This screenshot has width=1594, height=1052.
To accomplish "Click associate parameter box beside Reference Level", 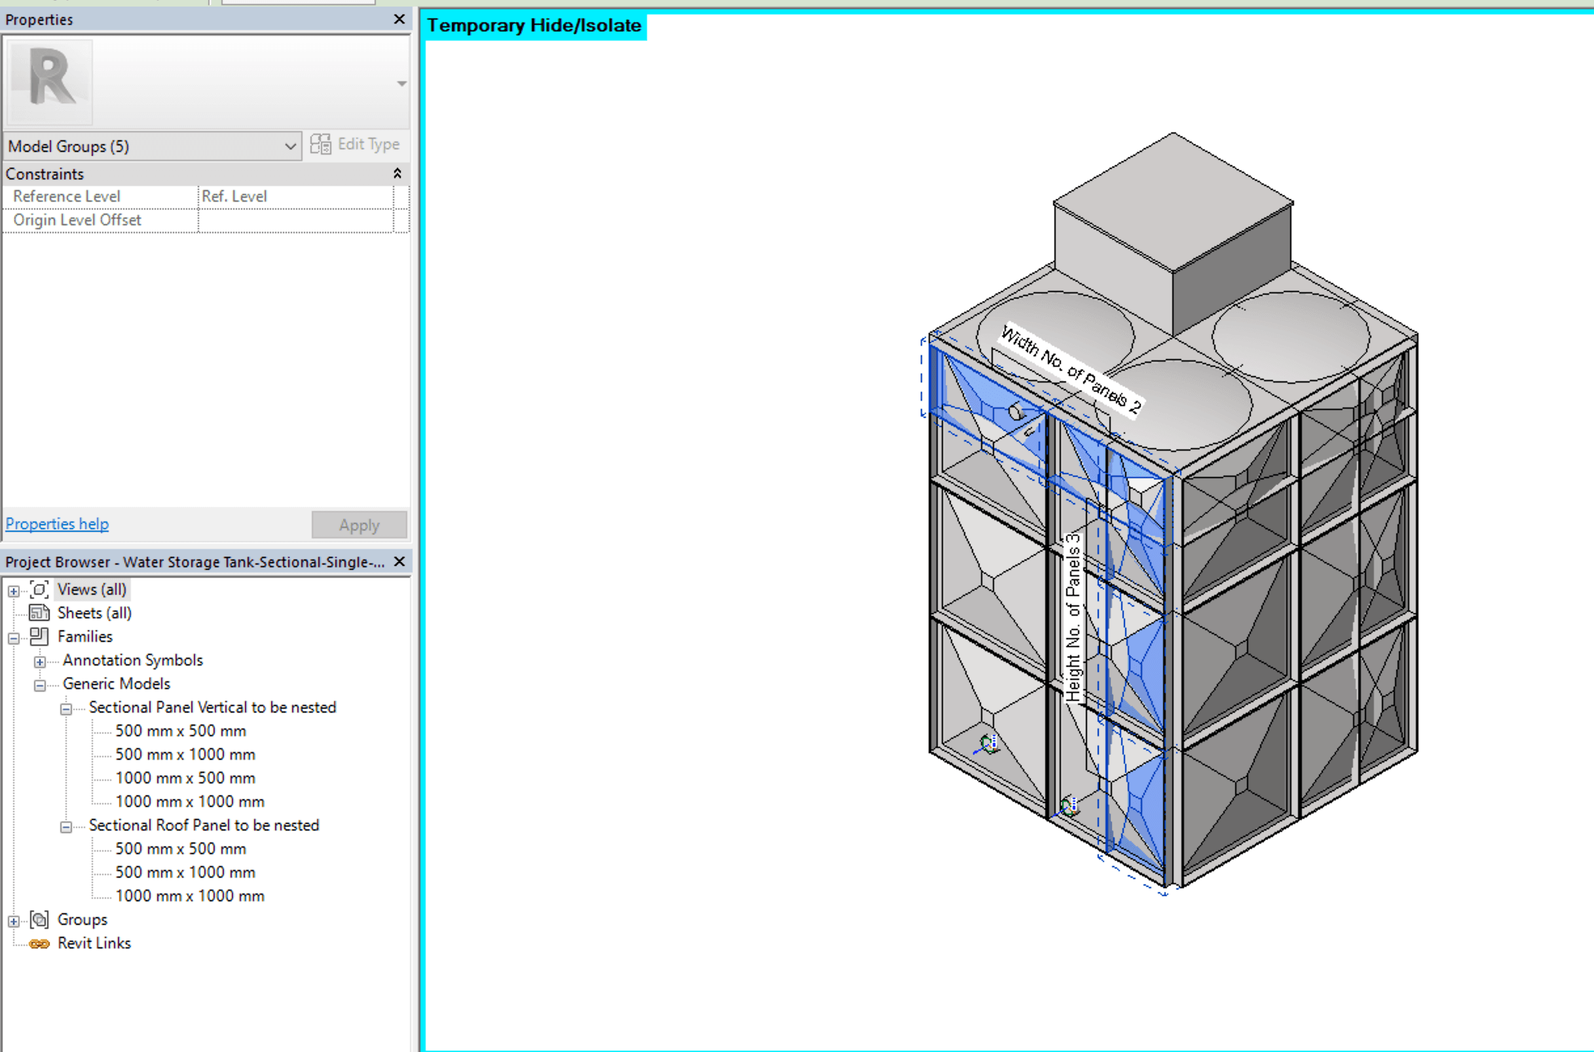I will [401, 197].
